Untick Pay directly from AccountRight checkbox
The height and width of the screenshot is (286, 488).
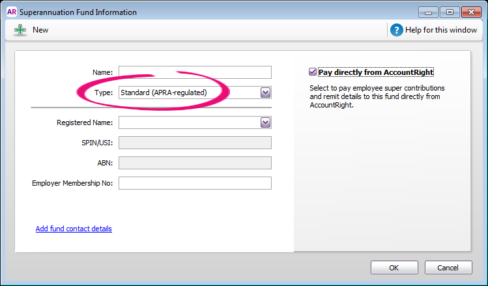pos(313,72)
